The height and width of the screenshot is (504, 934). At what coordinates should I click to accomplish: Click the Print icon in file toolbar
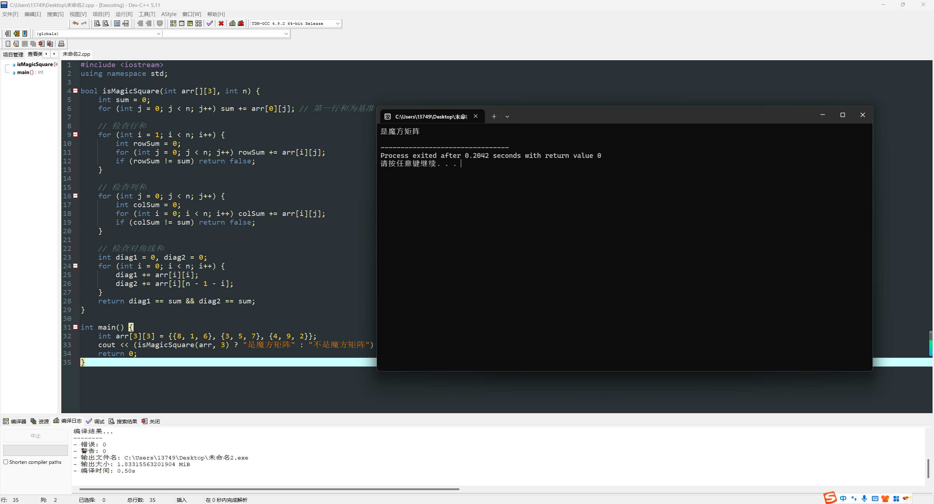pos(61,44)
